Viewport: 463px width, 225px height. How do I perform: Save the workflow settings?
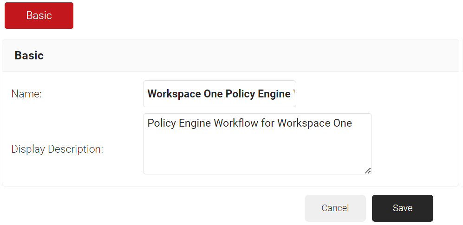(x=403, y=208)
